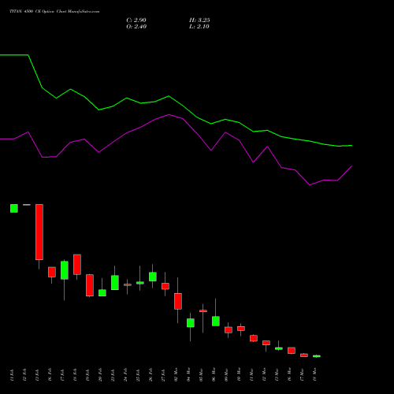Click the purple indicator line
This screenshot has width=394, height=394.
(169, 115)
